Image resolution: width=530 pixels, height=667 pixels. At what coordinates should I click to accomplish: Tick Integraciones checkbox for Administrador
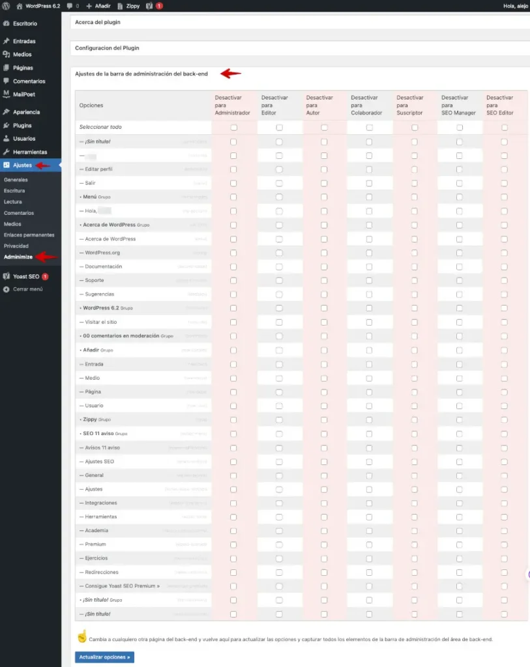tap(233, 504)
